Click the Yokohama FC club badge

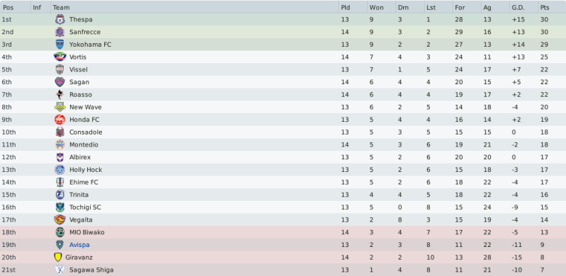coord(60,45)
